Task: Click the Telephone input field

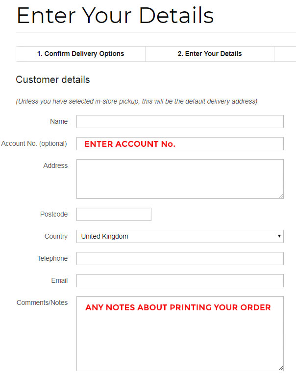Action: click(180, 259)
